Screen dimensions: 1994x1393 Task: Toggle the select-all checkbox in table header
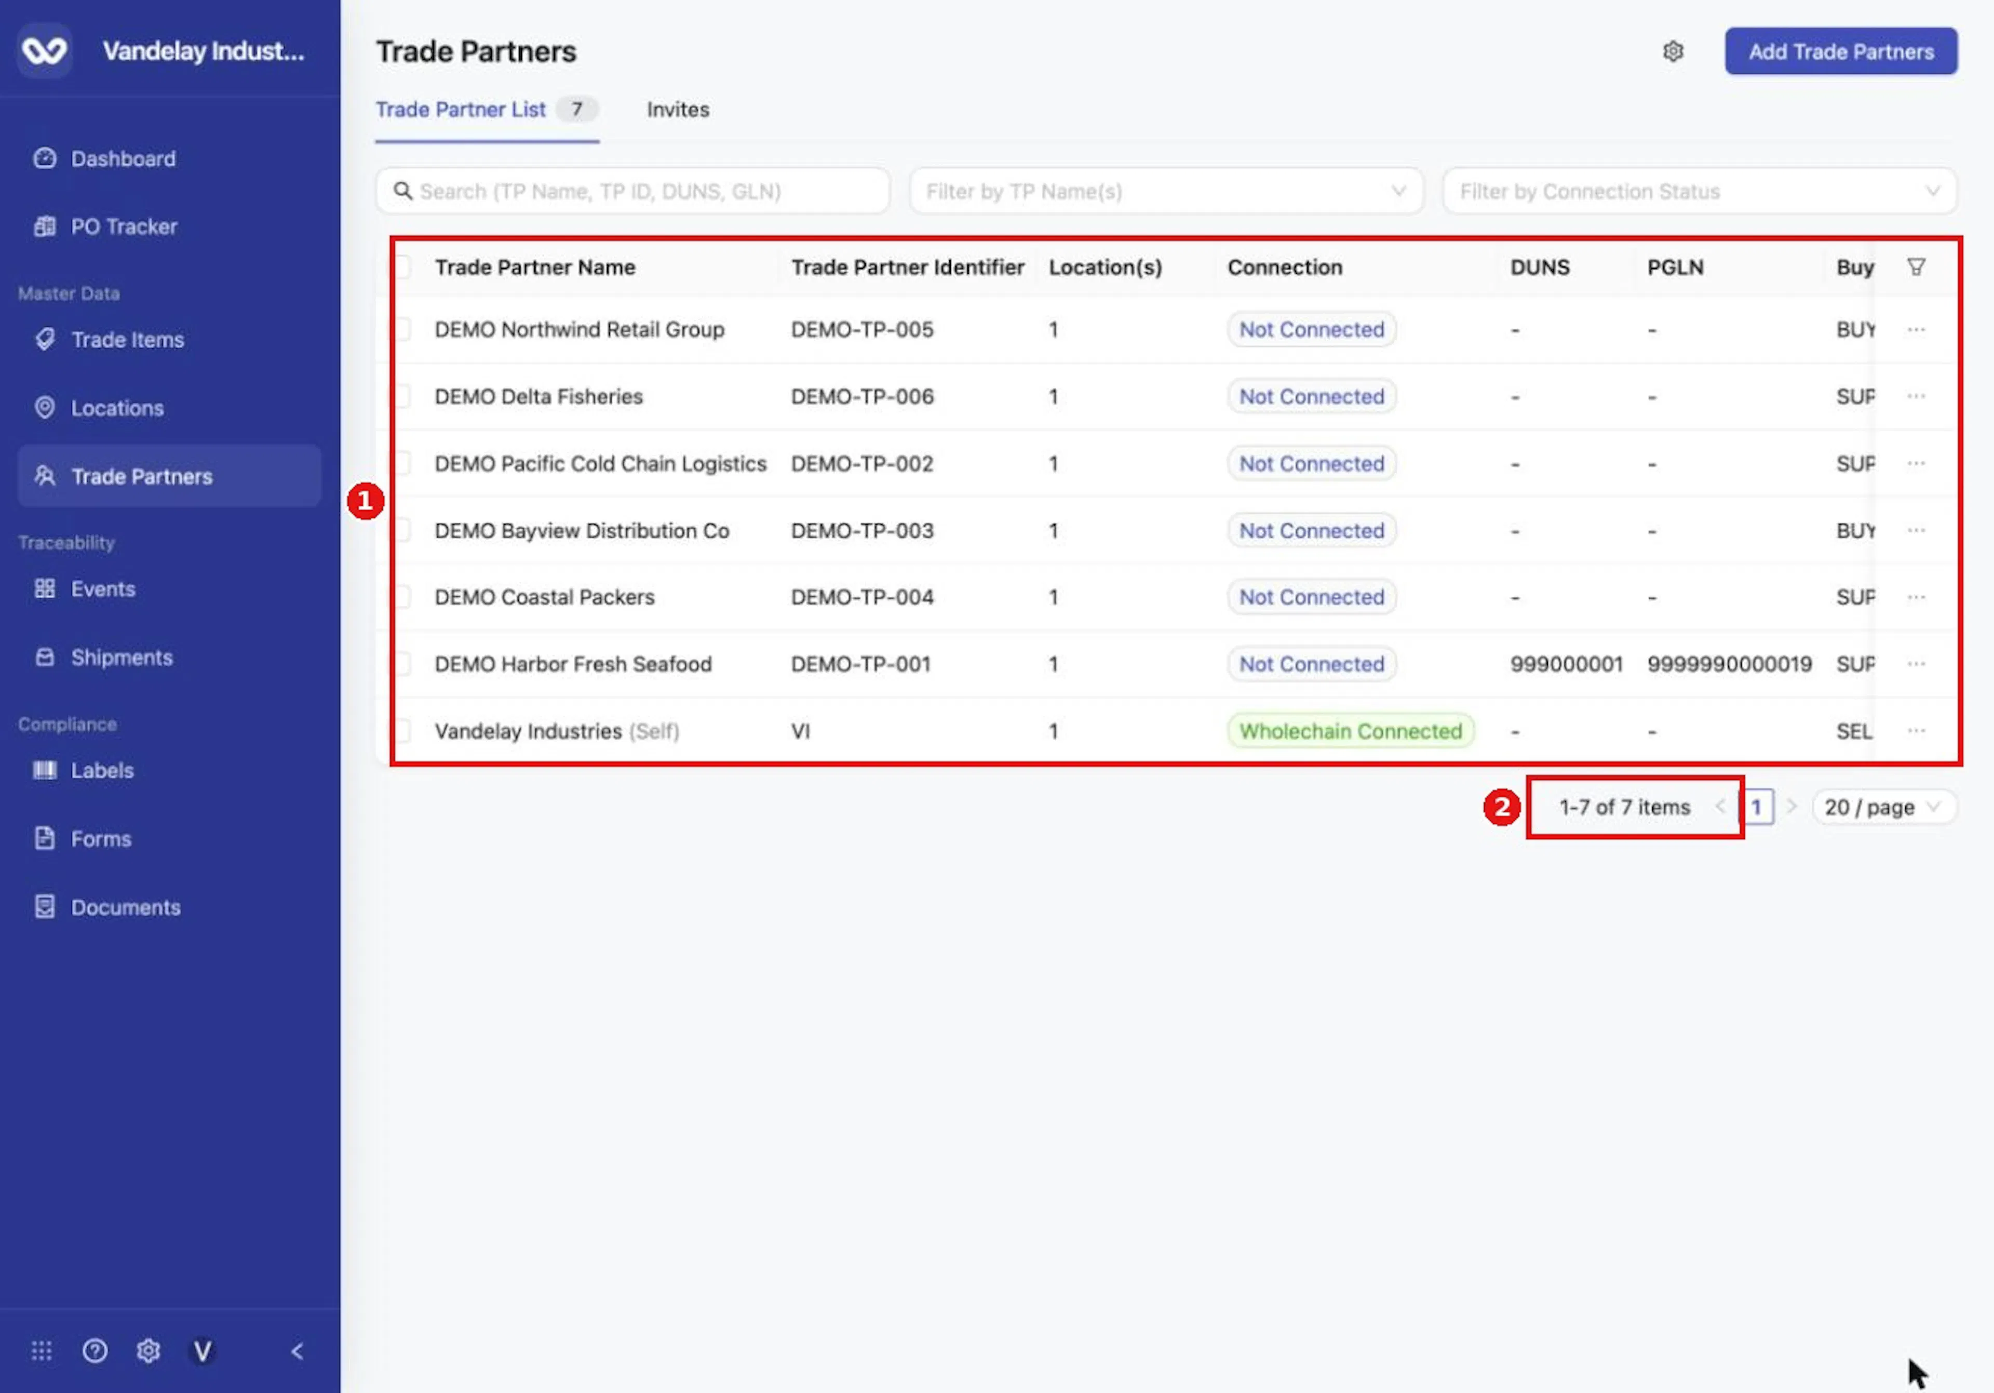click(401, 266)
